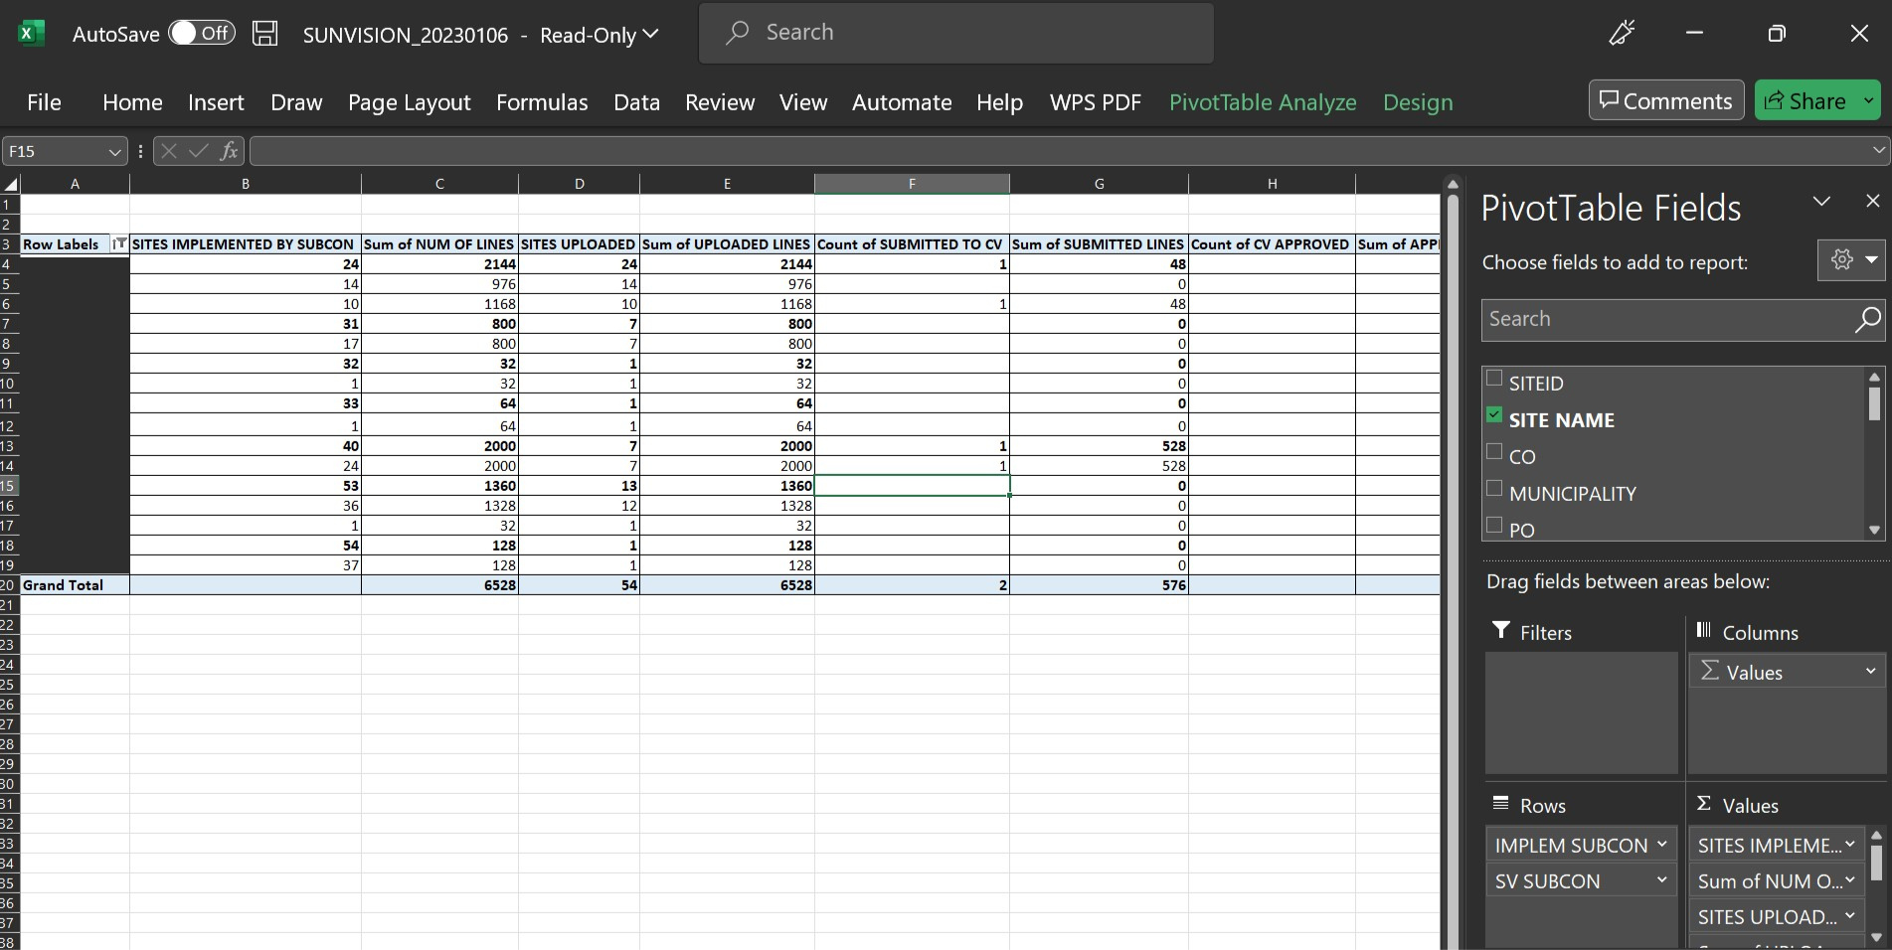1892x950 pixels.
Task: Check the SITEID field checkbox
Action: [1493, 379]
